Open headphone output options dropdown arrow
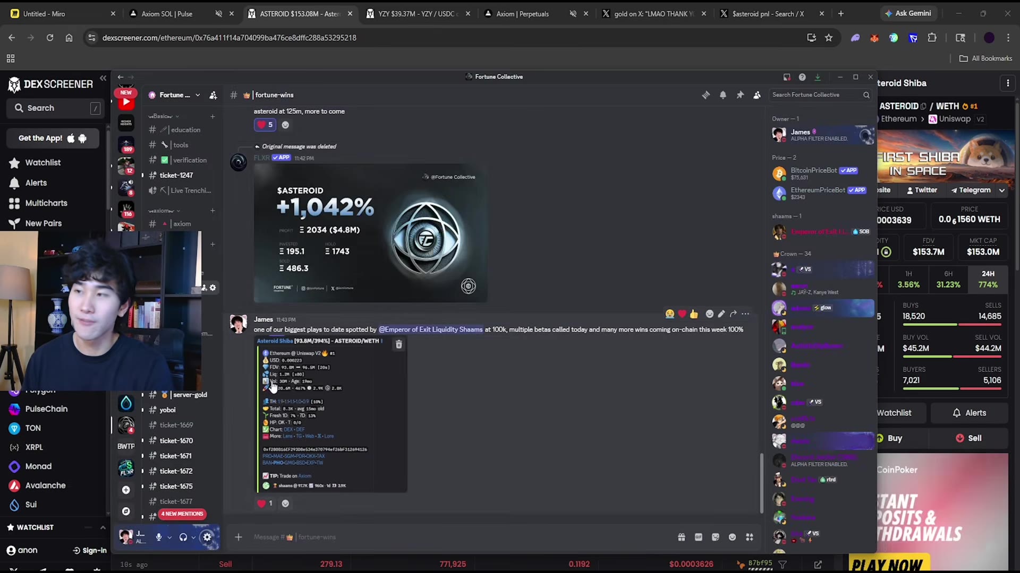This screenshot has width=1020, height=573. 193,537
